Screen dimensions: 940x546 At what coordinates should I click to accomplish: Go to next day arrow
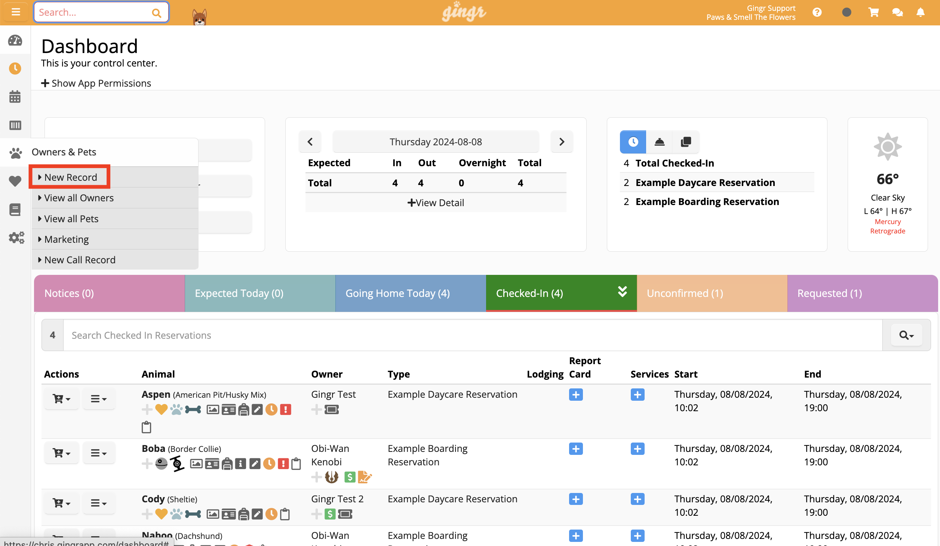tap(562, 142)
